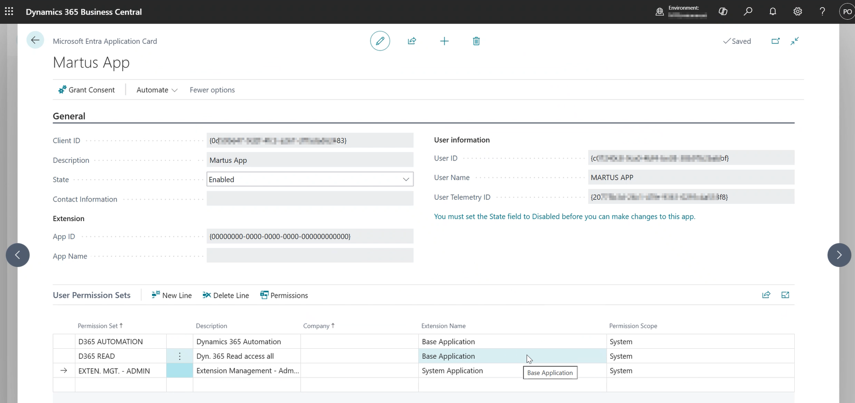
Task: Open Permissions action
Action: [x=284, y=295]
